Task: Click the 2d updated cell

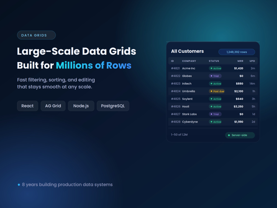Action: click(x=253, y=122)
